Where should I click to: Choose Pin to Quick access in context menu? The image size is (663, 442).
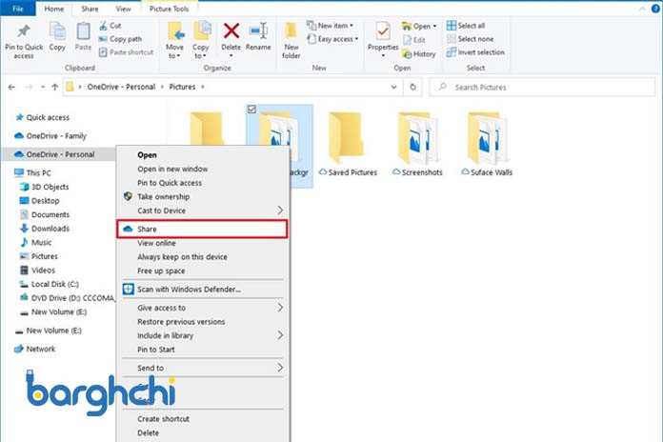click(x=204, y=183)
